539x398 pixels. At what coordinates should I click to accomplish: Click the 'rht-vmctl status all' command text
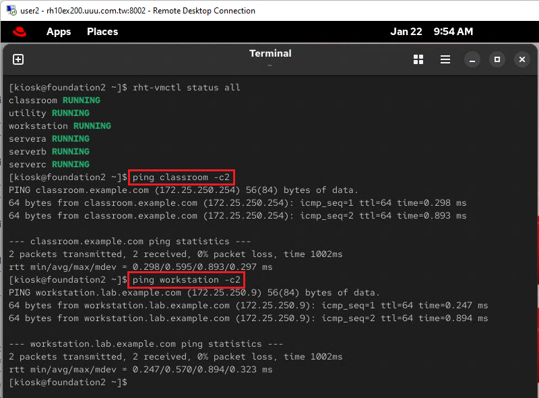pos(186,88)
